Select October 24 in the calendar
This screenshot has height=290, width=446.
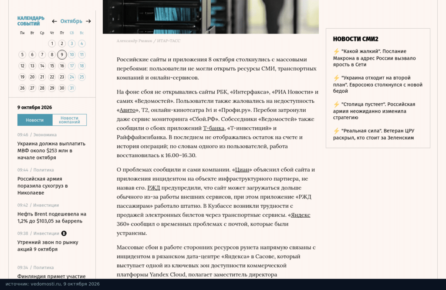(x=72, y=77)
